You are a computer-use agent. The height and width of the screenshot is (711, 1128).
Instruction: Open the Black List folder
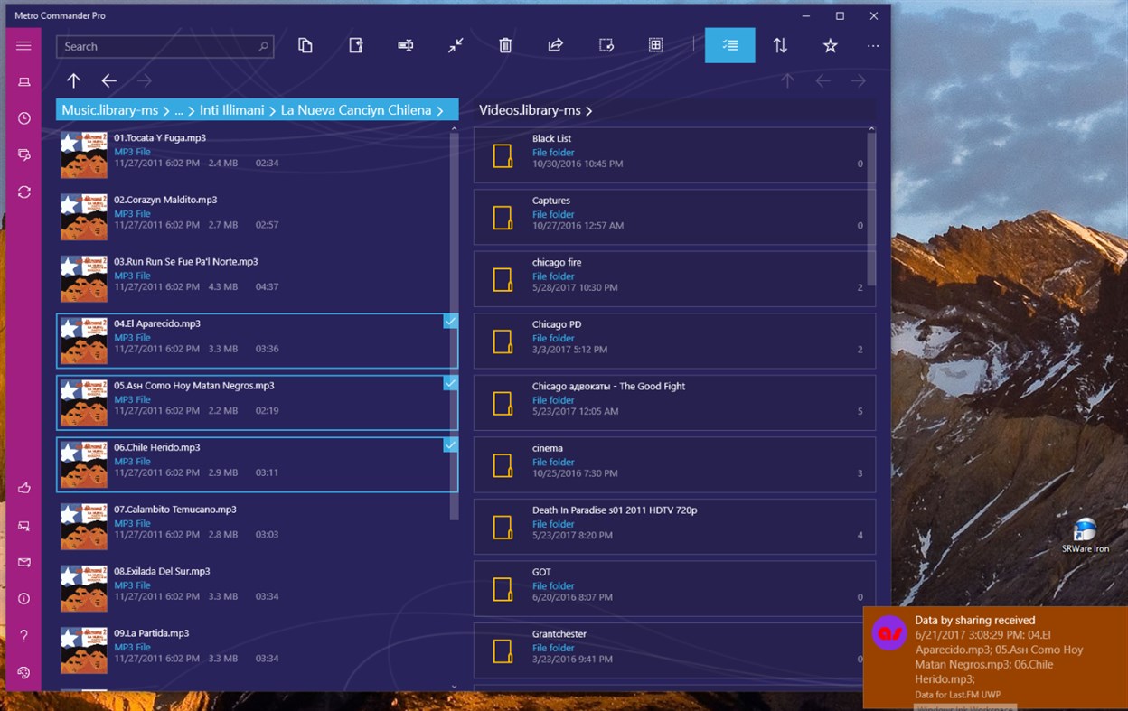pos(674,154)
